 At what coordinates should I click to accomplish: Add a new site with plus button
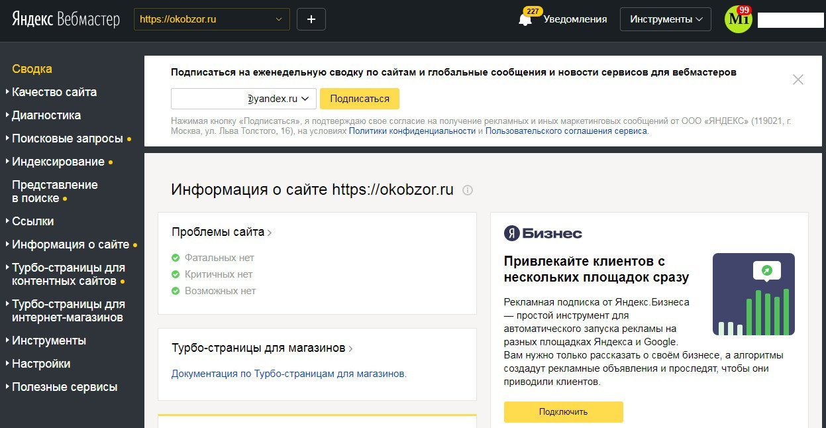[x=311, y=19]
